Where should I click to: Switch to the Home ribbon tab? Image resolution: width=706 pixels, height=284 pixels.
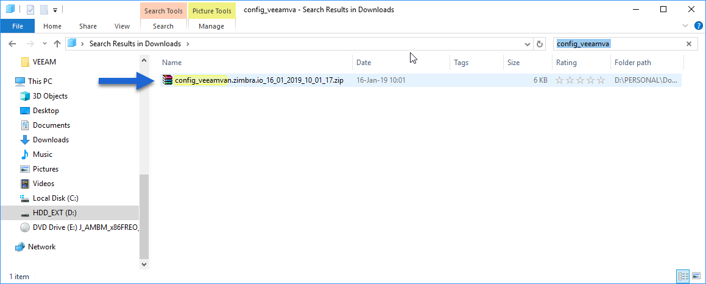pos(52,26)
